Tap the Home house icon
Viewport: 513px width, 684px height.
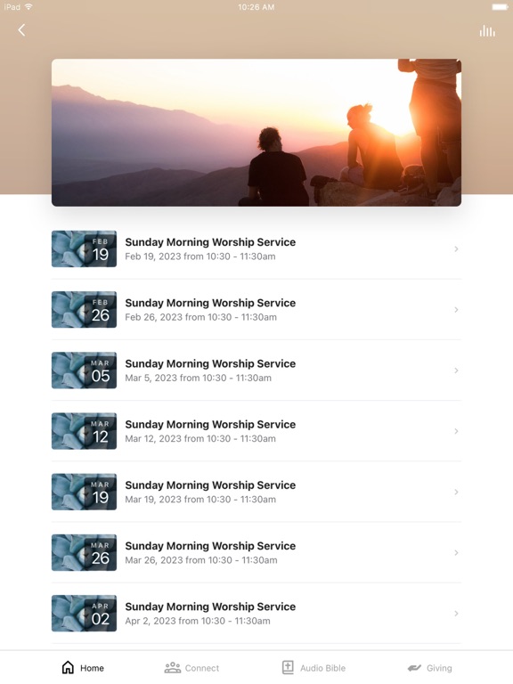(68, 667)
